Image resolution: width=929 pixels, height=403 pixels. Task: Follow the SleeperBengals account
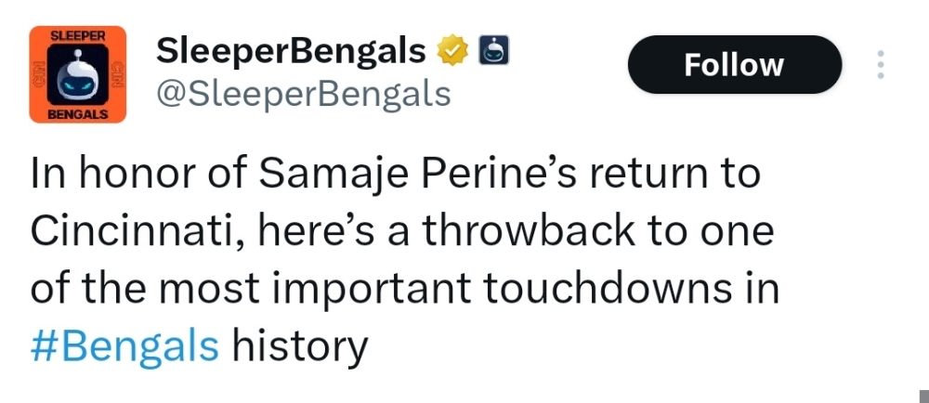[735, 64]
